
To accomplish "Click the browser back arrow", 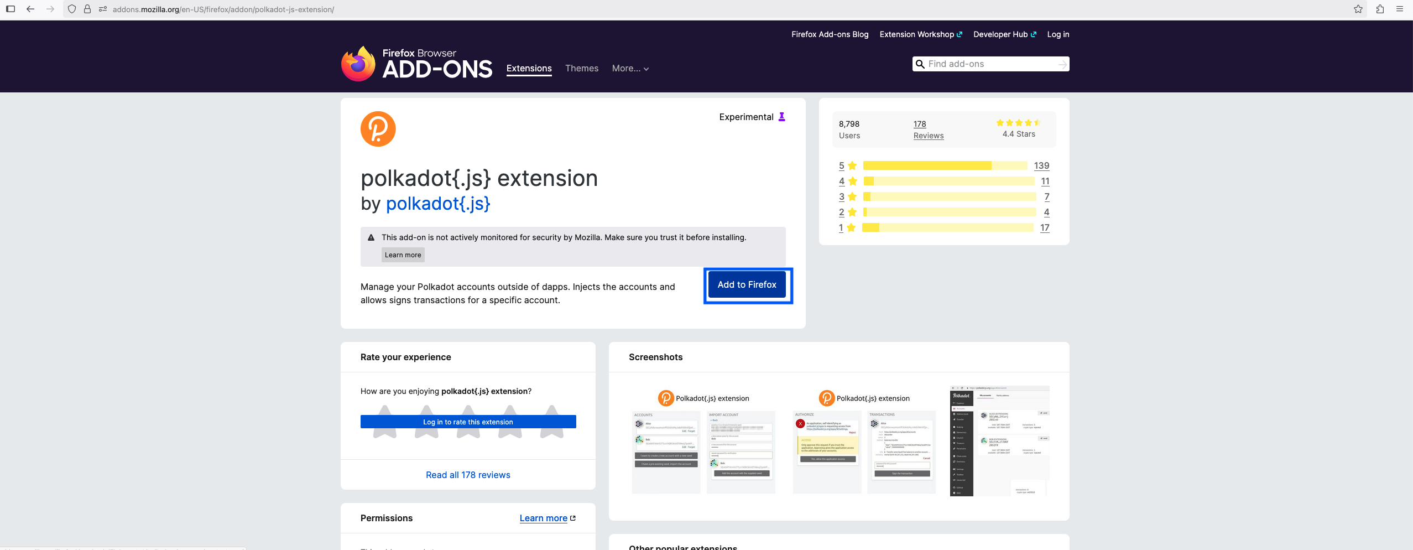I will (x=30, y=9).
